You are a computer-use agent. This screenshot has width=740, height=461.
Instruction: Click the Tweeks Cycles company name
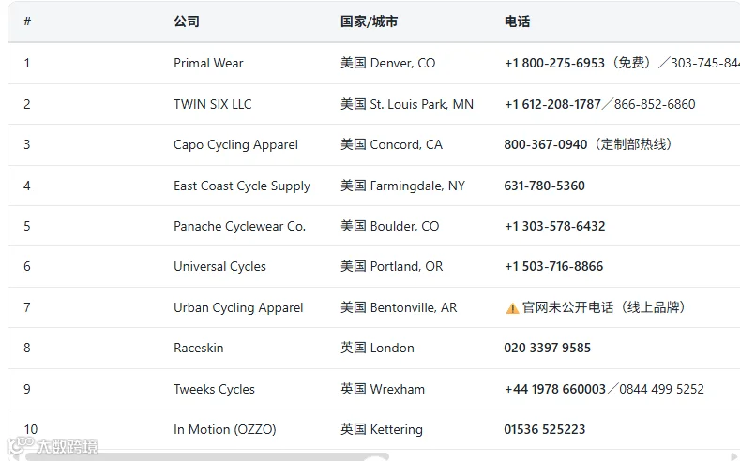tap(214, 390)
